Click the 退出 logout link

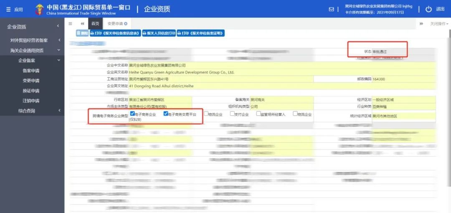(440, 9)
